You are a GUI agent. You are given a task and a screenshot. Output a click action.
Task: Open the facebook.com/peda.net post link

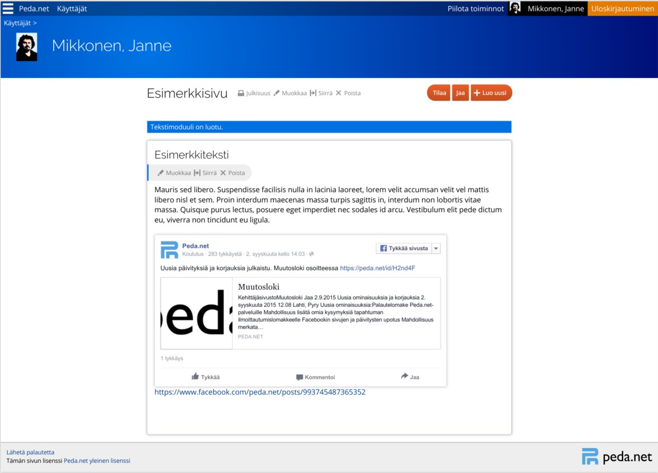pyautogui.click(x=260, y=392)
